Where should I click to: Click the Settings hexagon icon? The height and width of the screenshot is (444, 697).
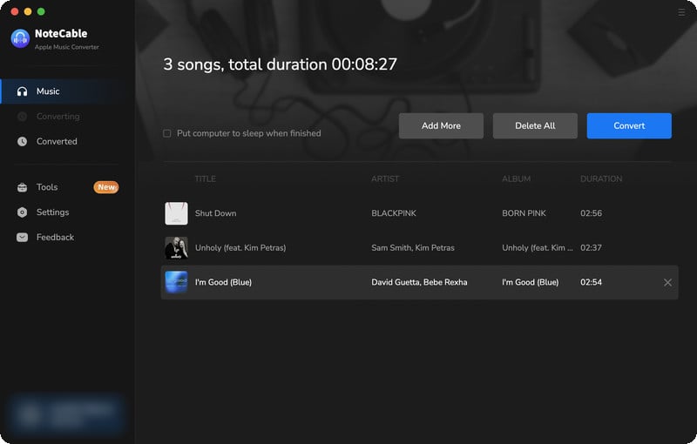pos(23,212)
